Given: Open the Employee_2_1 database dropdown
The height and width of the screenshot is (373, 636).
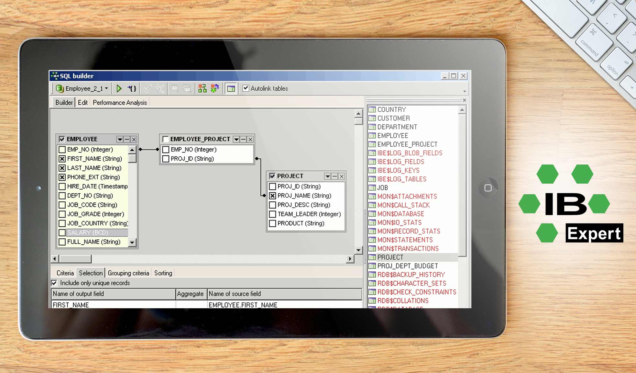Looking at the screenshot, I should [106, 88].
